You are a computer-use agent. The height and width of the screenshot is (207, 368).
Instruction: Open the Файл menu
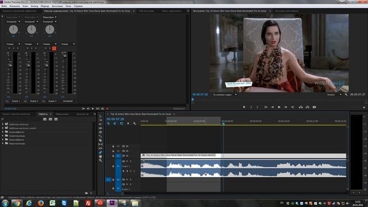click(4, 6)
